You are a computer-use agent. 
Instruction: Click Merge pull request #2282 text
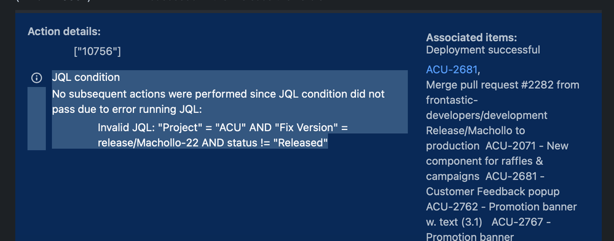[x=502, y=85]
